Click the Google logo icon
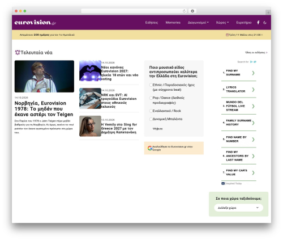Image resolution: width=283 pixels, height=240 pixels. point(150,148)
